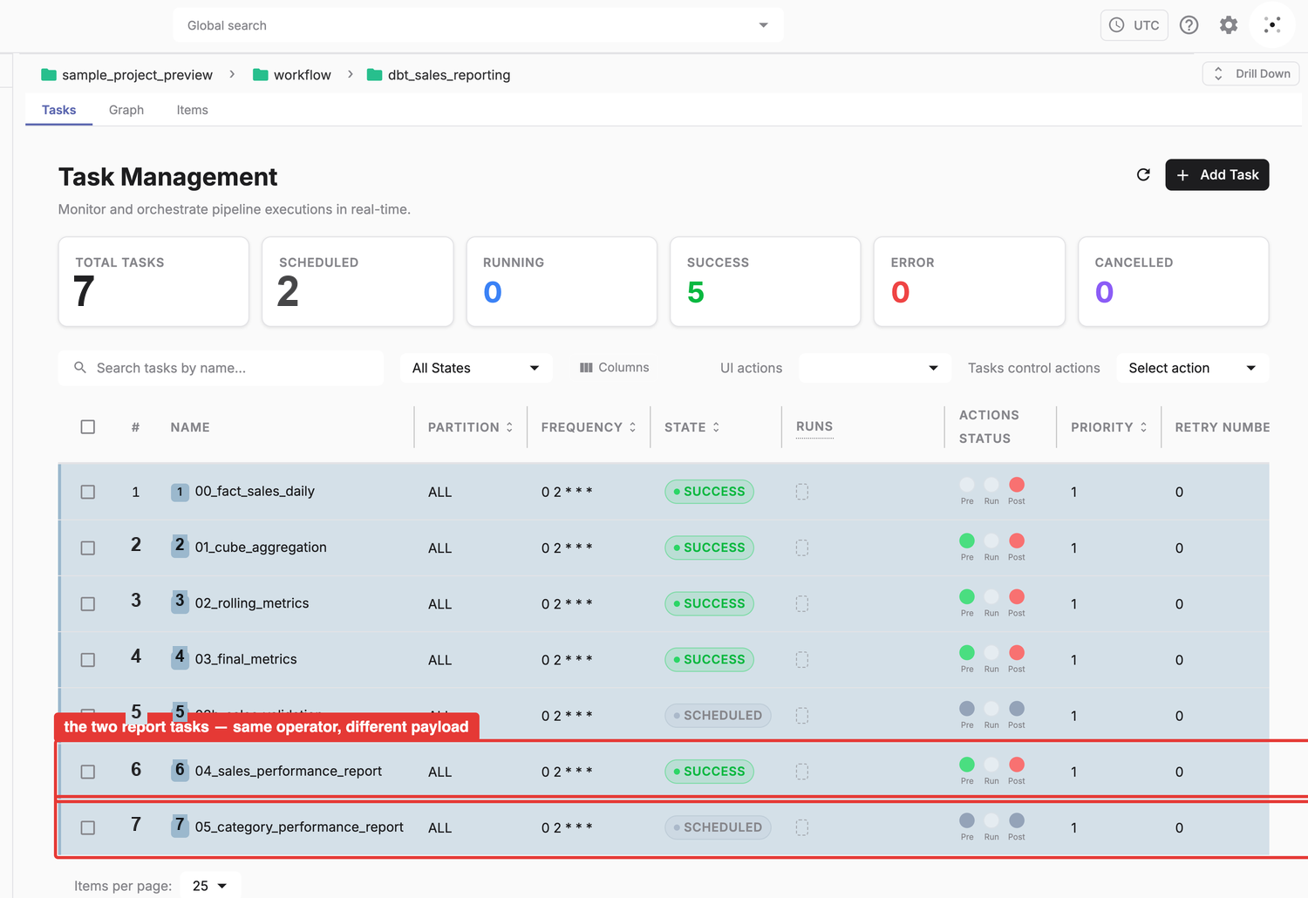
Task: Change items per page dropdown 25
Action: tap(210, 885)
